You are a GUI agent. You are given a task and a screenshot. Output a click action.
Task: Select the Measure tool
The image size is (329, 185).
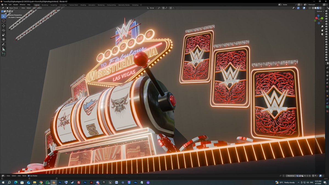point(4,49)
